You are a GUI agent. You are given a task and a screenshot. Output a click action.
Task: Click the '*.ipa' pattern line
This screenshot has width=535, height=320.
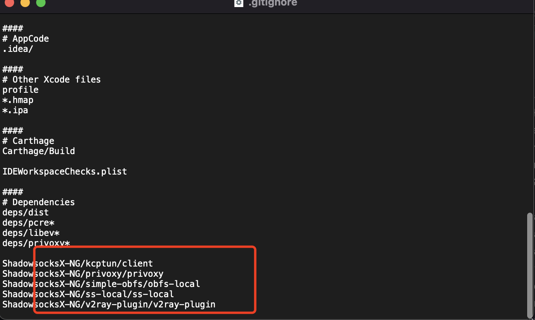coord(15,110)
